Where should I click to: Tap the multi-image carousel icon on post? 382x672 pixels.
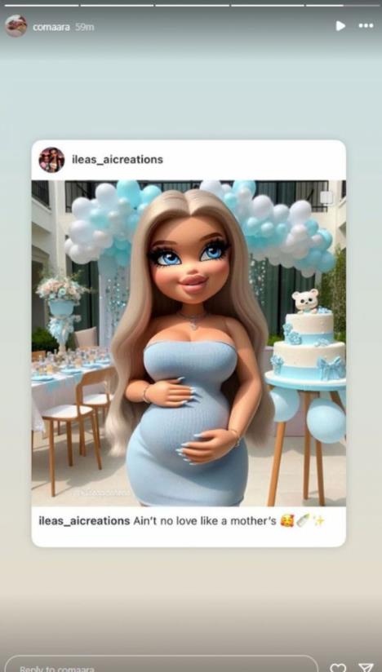click(326, 197)
